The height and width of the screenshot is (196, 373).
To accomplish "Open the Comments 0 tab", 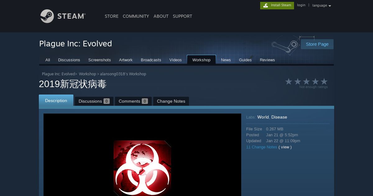I will [133, 101].
